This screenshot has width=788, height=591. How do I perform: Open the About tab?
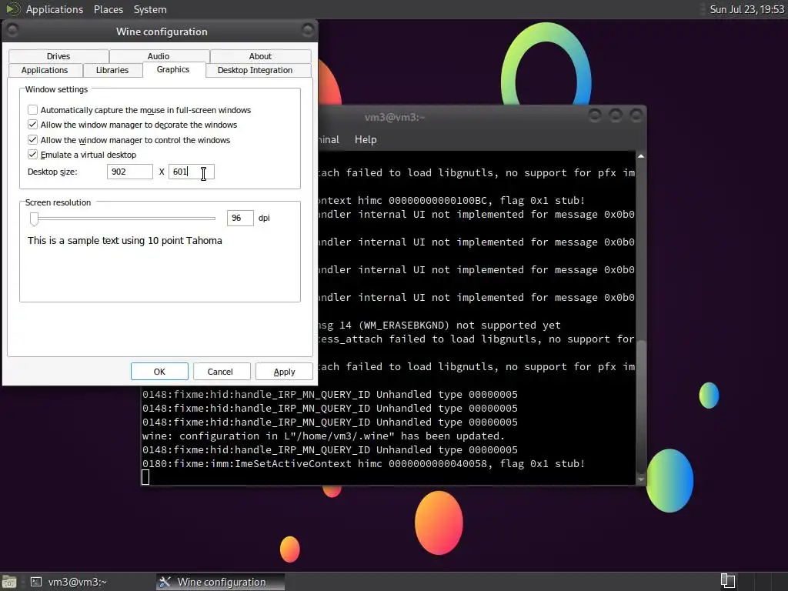click(260, 56)
